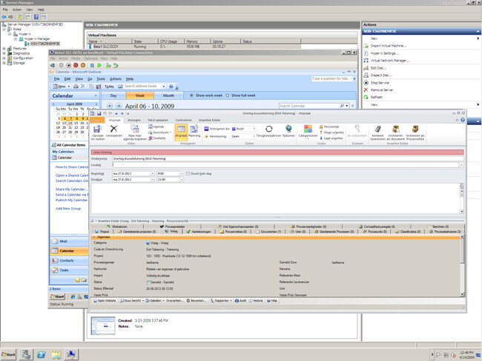The height and width of the screenshot is (361, 482).
Task: Click Archiveren als document icon
Action: tap(396, 129)
